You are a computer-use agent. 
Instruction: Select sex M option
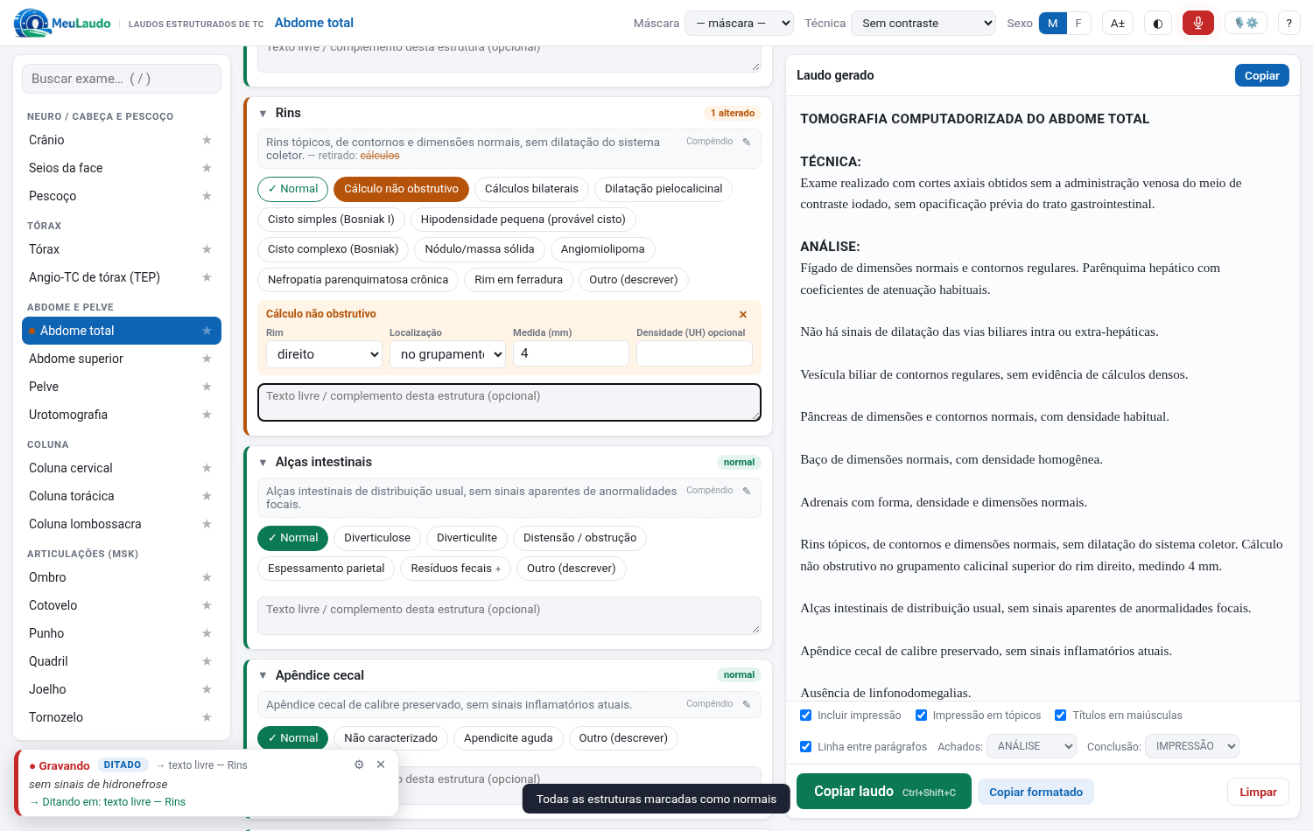pyautogui.click(x=1053, y=24)
